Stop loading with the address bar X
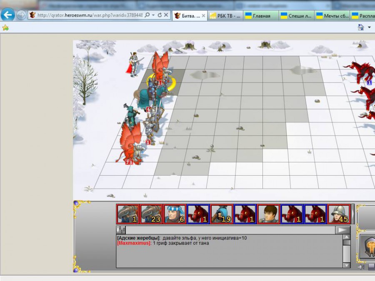This screenshot has height=281, width=375. [x=166, y=15]
